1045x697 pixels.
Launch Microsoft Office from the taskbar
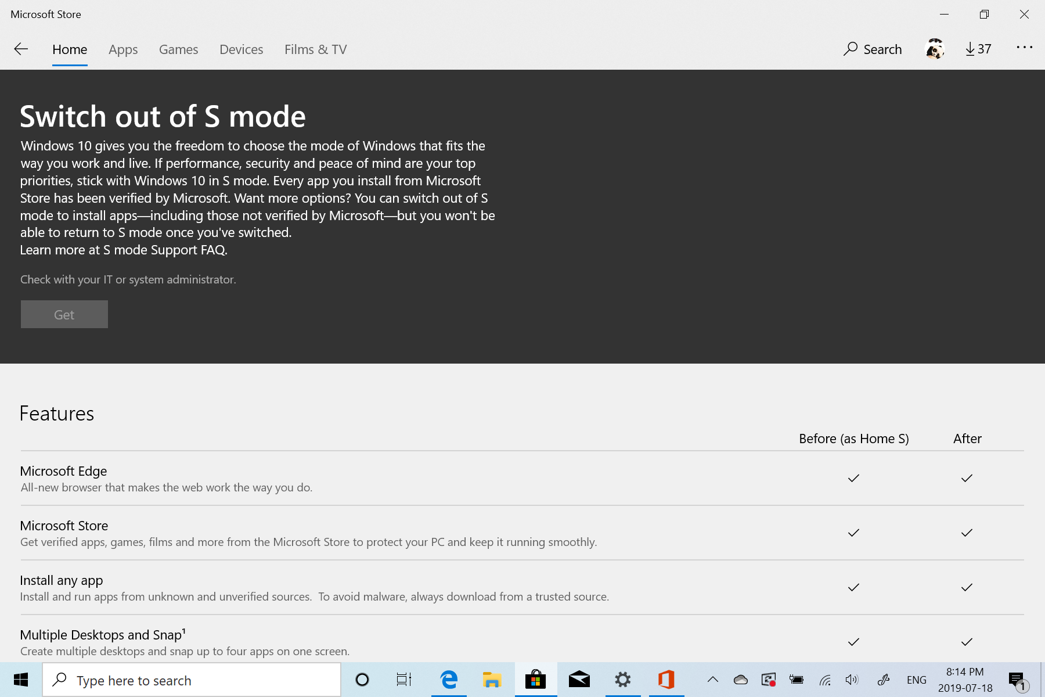tap(666, 679)
